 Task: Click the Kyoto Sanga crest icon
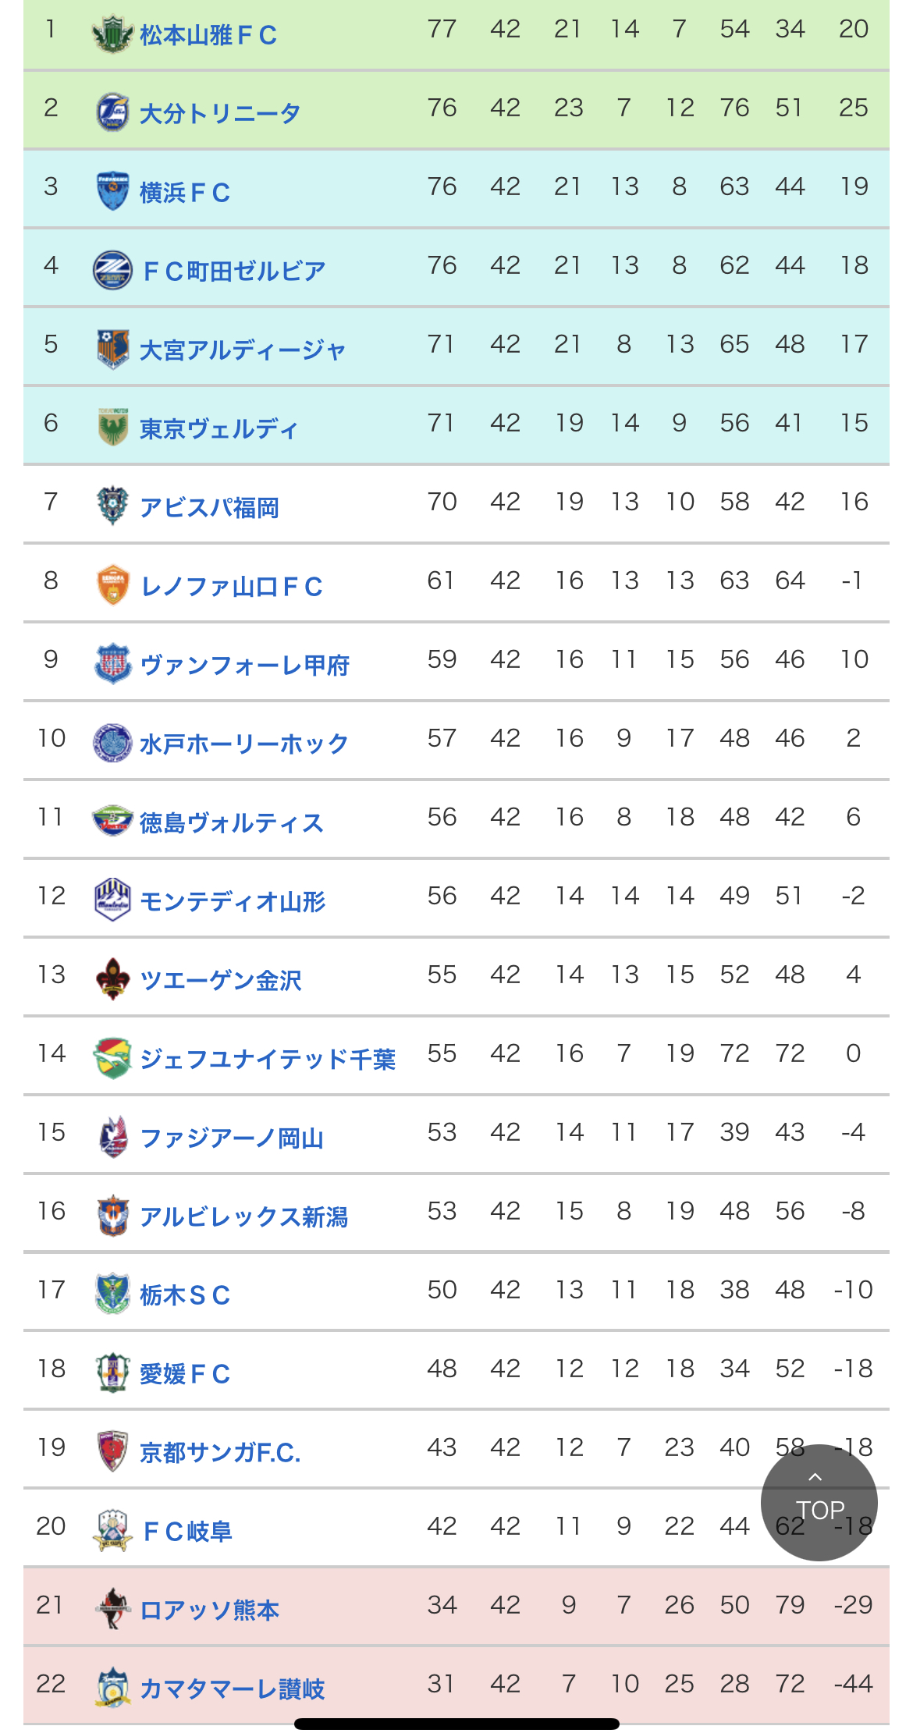(x=112, y=1452)
